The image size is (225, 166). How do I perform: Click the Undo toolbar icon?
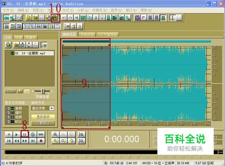[64, 18]
